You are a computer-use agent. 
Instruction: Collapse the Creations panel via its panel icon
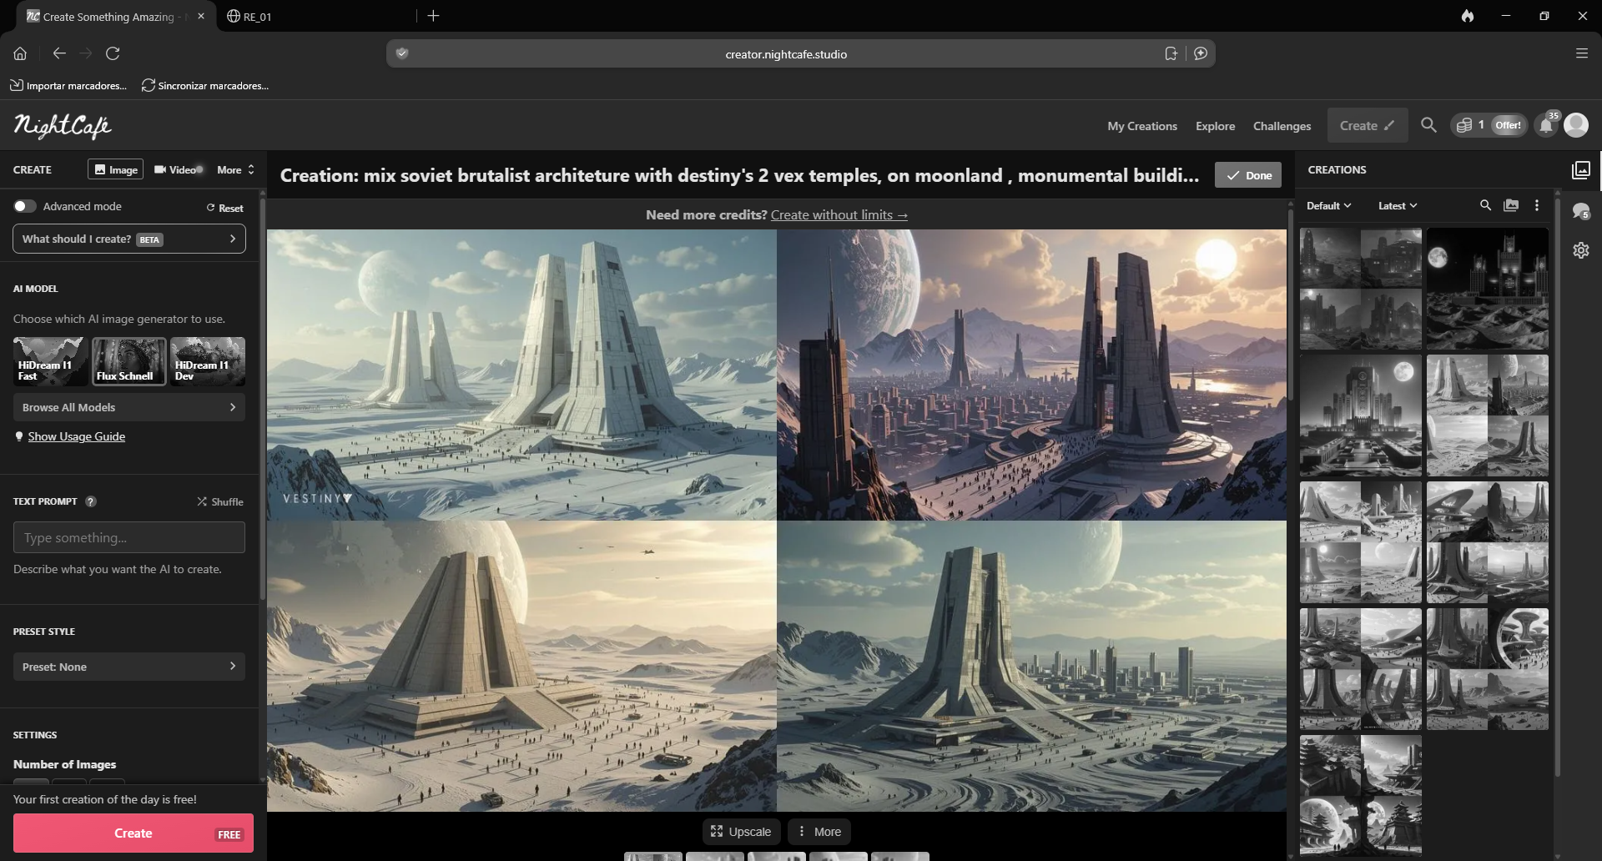1581,169
